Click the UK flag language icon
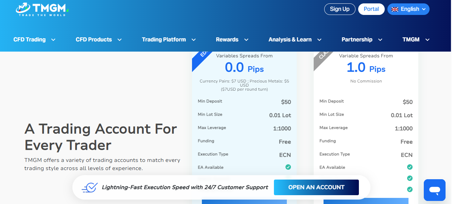 pyautogui.click(x=395, y=9)
